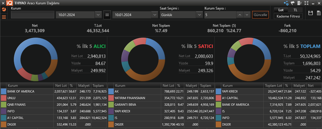Decrease Kurum Sayısı with down arrow
Screen dimensions: 322x129
pos(247,15)
